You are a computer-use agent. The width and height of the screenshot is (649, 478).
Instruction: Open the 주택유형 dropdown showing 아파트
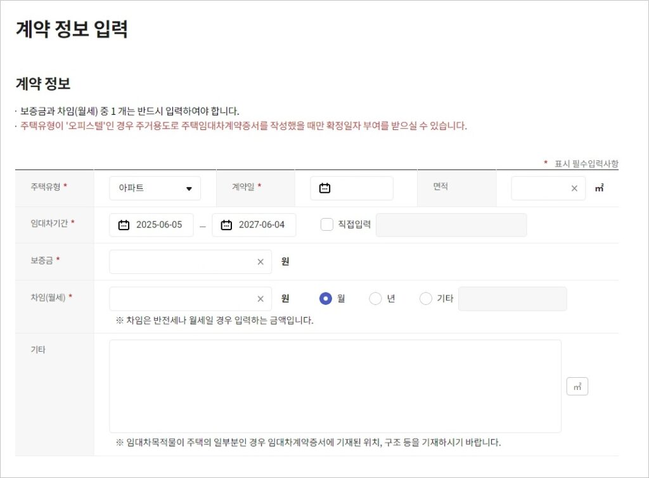coord(155,188)
